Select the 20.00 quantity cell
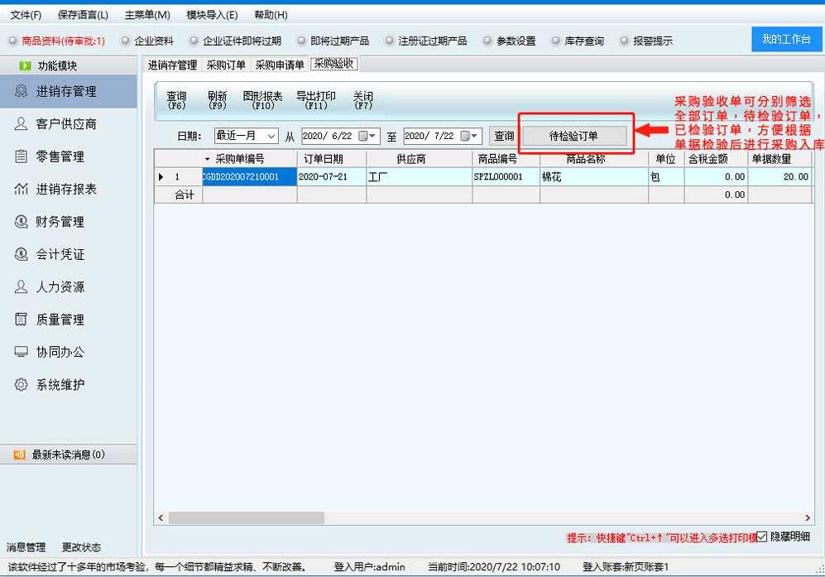 pos(779,177)
